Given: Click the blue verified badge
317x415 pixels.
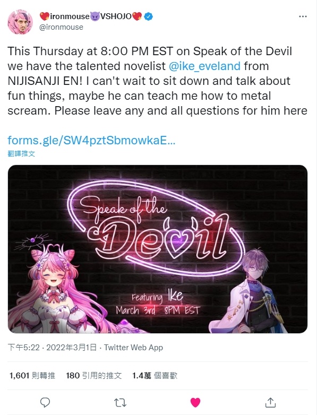Looking at the screenshot, I should (x=149, y=16).
